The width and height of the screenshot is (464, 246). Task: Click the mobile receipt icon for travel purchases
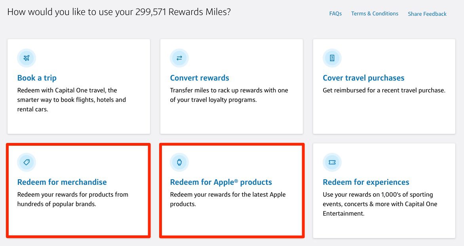(332, 58)
